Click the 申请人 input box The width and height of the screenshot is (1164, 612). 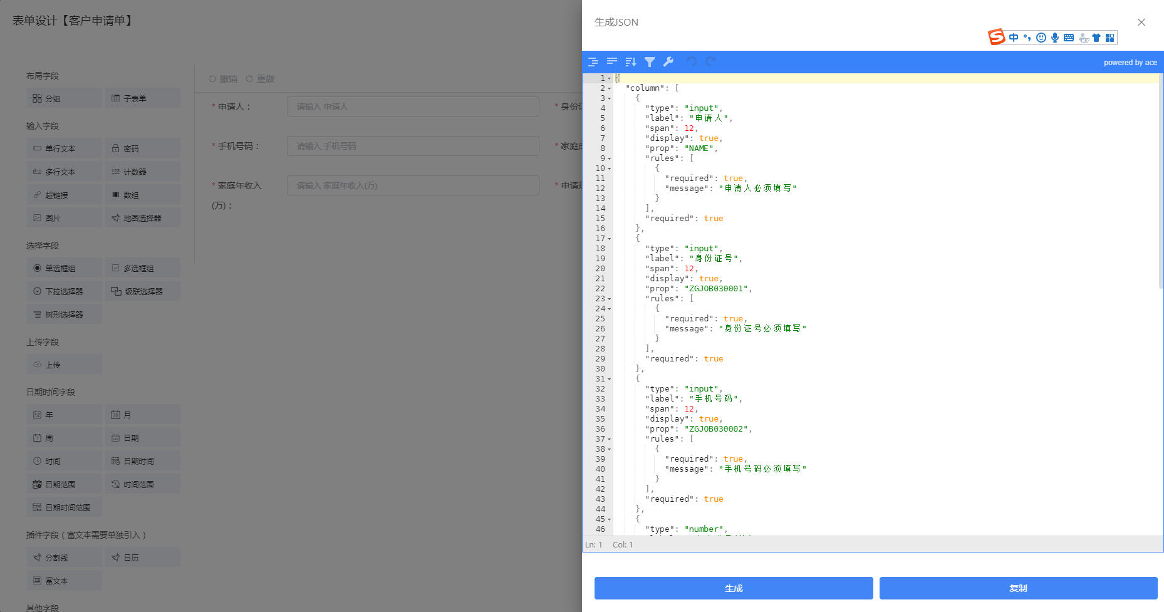(x=413, y=106)
